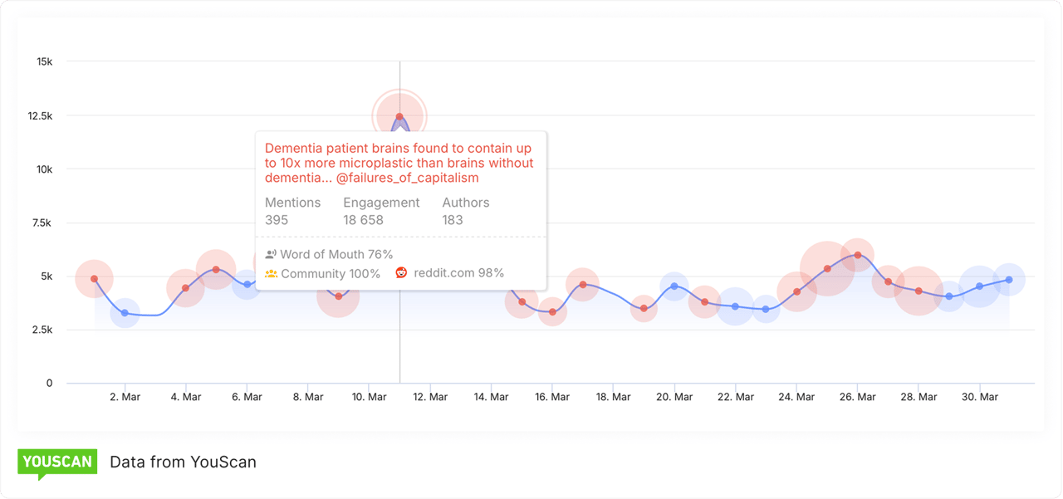
Task: Click the Community people icon
Action: coord(271,273)
